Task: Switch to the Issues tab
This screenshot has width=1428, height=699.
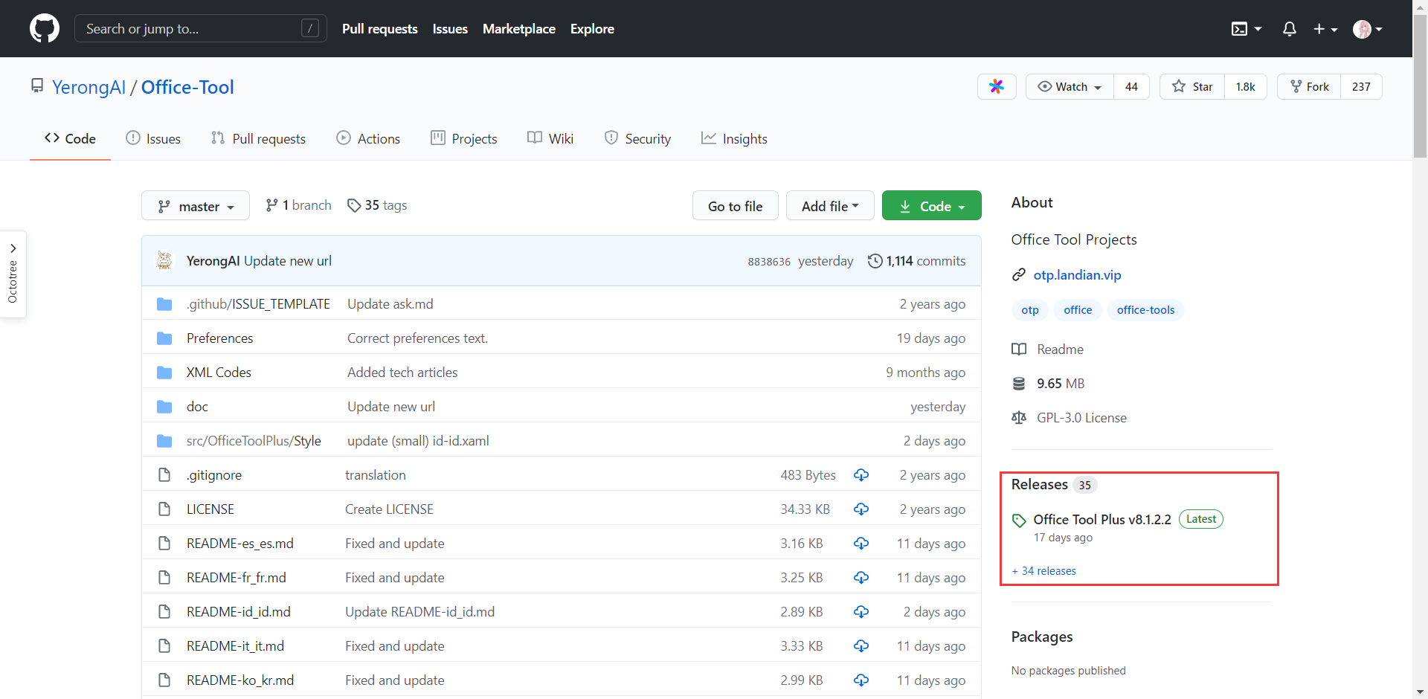Action: tap(153, 139)
